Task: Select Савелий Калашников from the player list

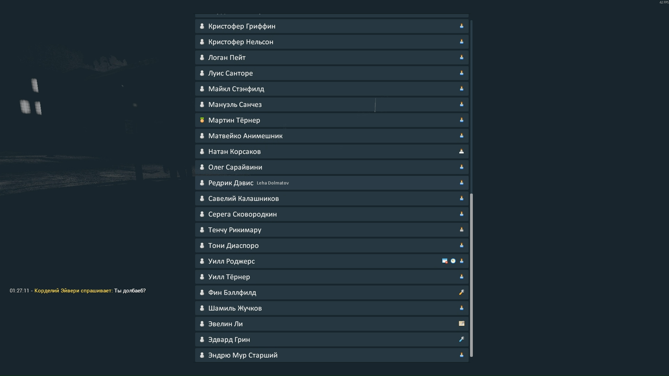Action: pyautogui.click(x=244, y=199)
